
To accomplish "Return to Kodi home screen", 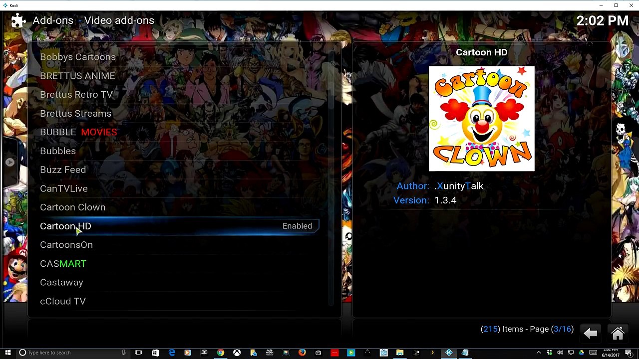I will 618,333.
